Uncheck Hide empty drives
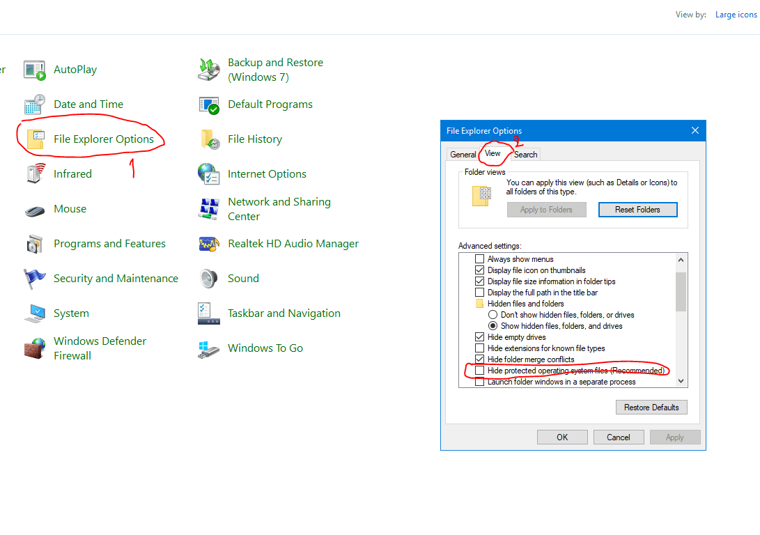This screenshot has width=760, height=535. coord(479,337)
